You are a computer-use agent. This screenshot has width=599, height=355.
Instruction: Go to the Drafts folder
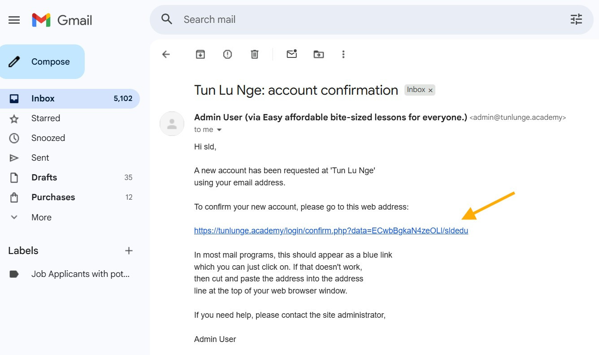[44, 177]
